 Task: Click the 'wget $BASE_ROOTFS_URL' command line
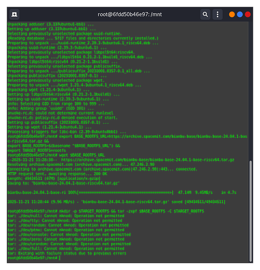(56, 155)
